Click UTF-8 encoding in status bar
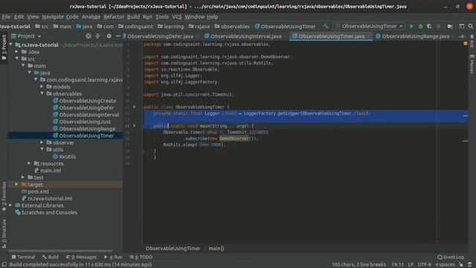476x268 pixels. pos(425,264)
